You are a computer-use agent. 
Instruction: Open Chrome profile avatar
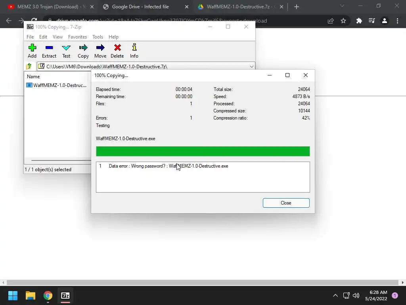385,21
